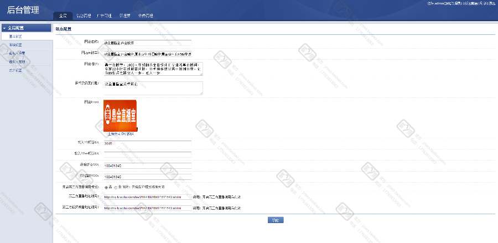This screenshot has width=498, height=243.
Task: Click the website description textarea
Action: point(153,69)
